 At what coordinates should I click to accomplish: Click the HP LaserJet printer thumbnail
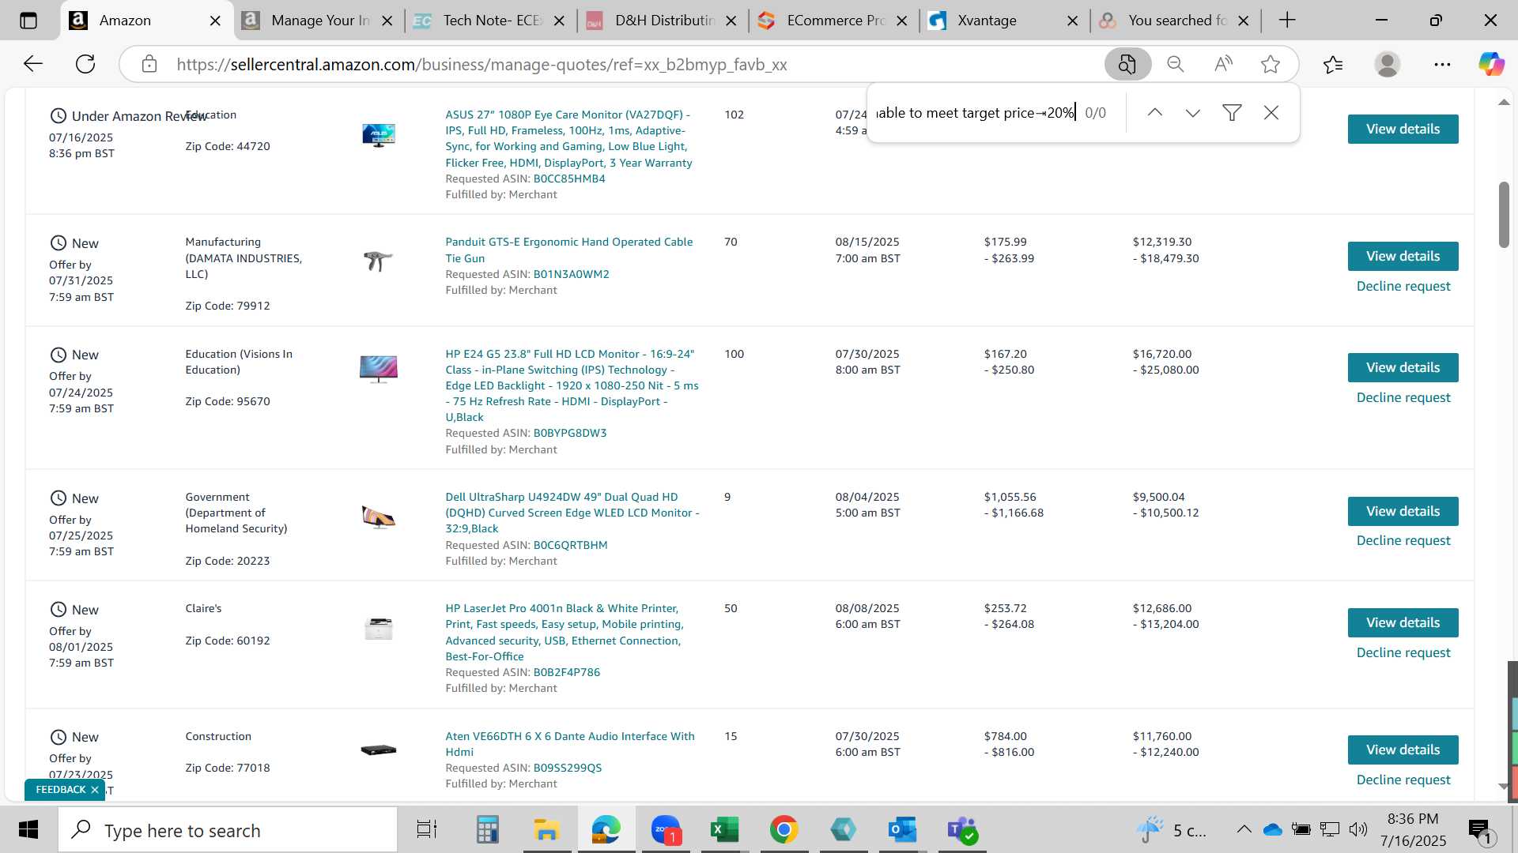[x=379, y=629]
